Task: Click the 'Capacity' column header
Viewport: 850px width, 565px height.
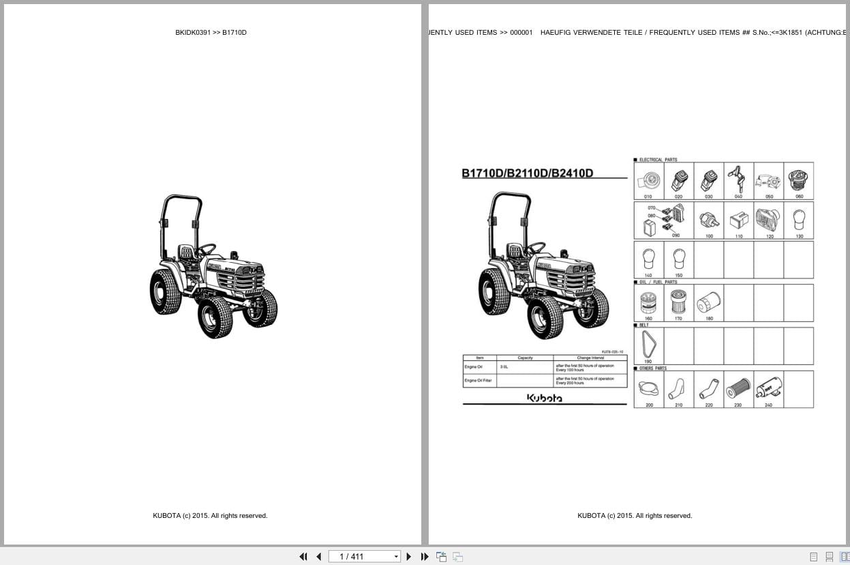Action: point(525,358)
